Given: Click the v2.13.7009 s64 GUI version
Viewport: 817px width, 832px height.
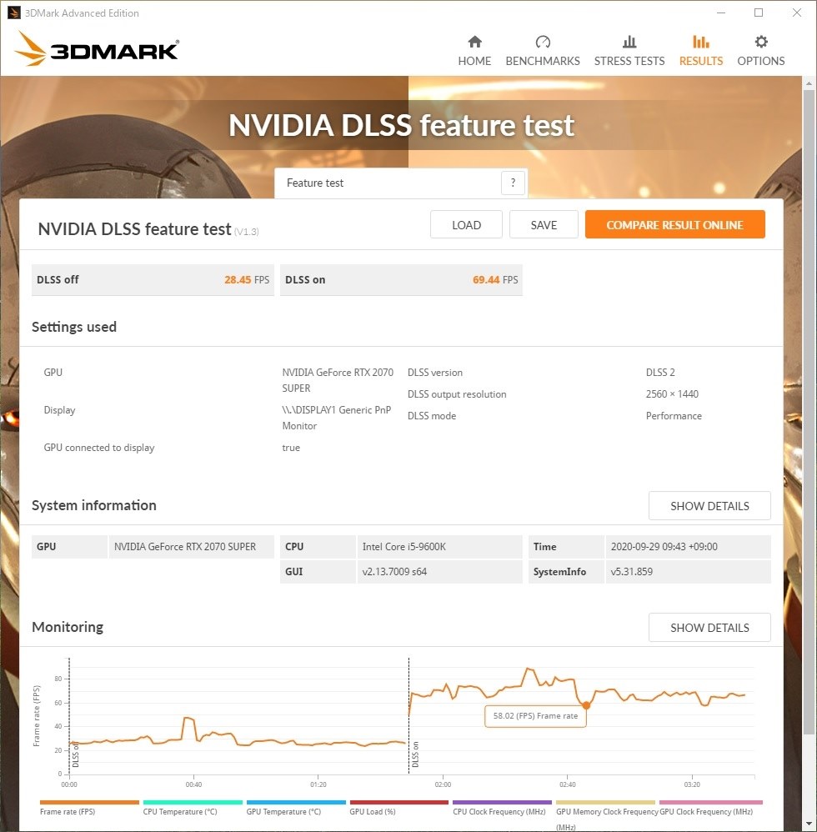Looking at the screenshot, I should (x=394, y=571).
